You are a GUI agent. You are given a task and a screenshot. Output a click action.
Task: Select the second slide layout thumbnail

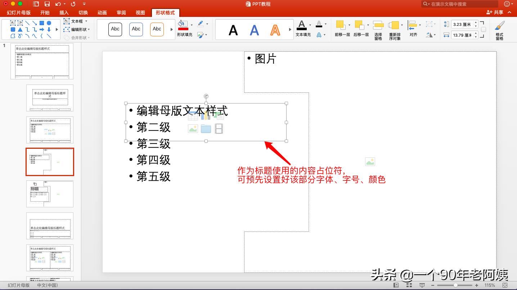[50, 98]
